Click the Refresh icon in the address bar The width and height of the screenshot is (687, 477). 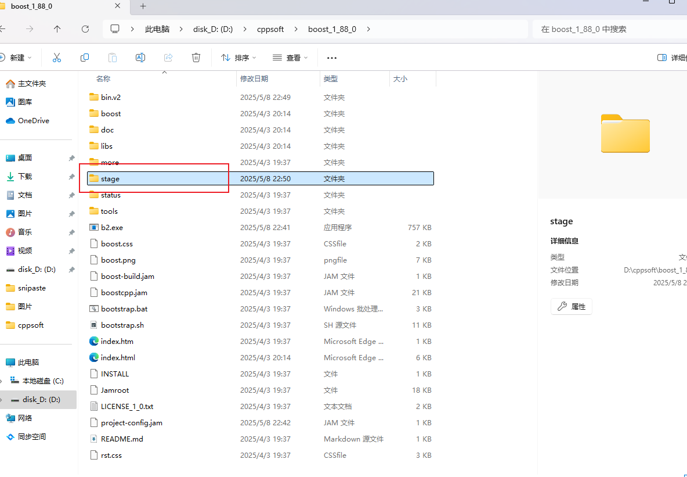click(85, 29)
